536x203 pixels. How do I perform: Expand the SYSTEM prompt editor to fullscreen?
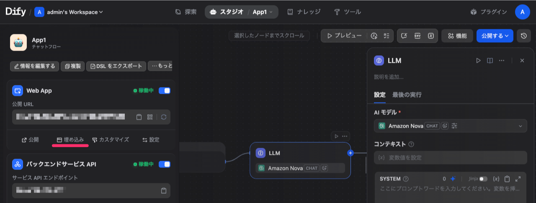click(x=518, y=179)
